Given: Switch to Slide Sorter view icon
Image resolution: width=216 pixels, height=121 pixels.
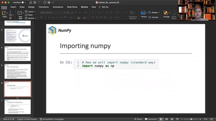Looking at the screenshot, I should pyautogui.click(x=166, y=119).
